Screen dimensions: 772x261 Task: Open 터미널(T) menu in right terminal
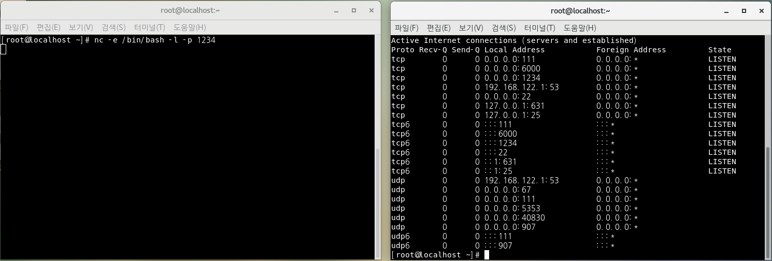[539, 27]
